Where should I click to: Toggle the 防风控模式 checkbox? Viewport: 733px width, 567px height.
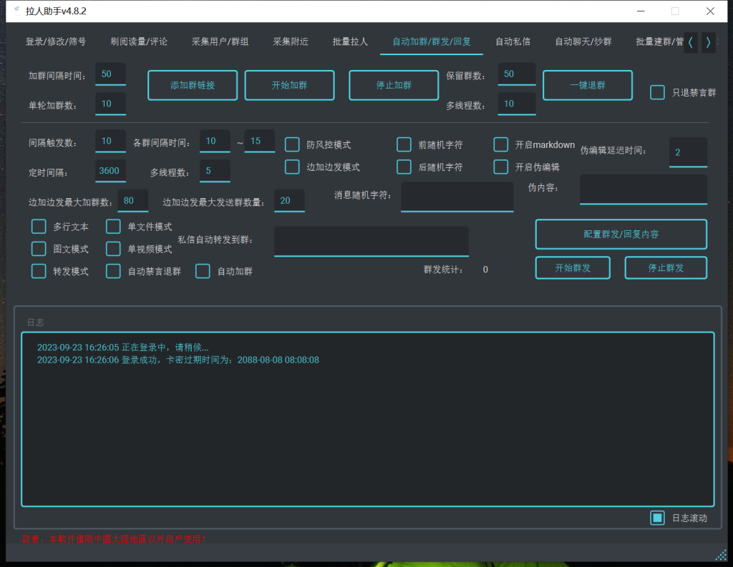point(292,144)
